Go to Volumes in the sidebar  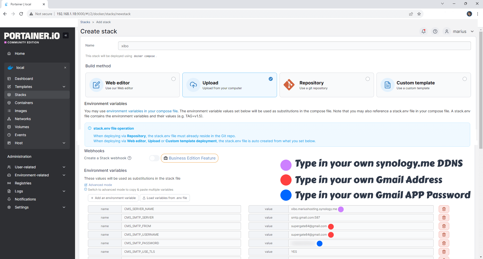pos(22,127)
